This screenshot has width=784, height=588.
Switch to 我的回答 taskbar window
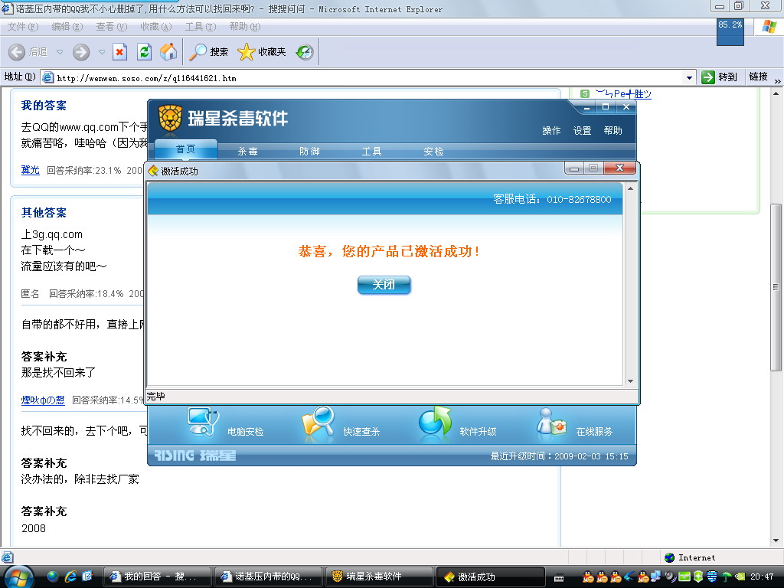click(156, 577)
